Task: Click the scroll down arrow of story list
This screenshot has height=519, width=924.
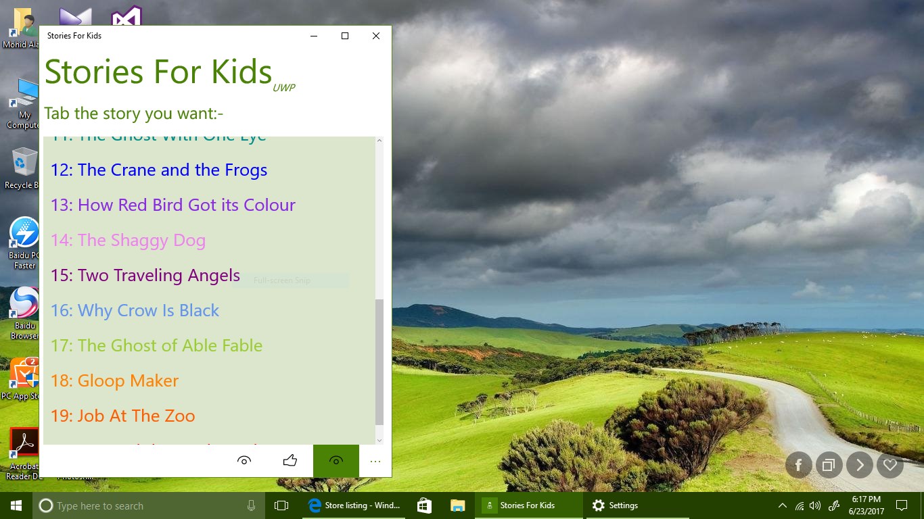Action: coord(379,440)
